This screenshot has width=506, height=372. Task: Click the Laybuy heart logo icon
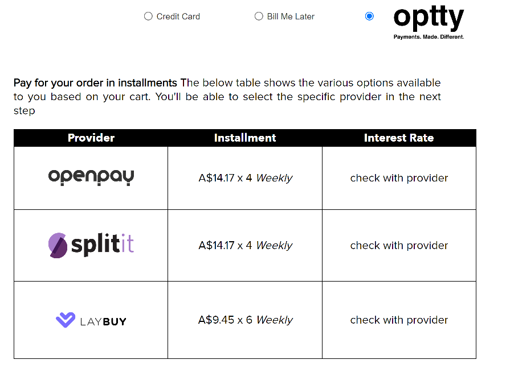tap(66, 320)
